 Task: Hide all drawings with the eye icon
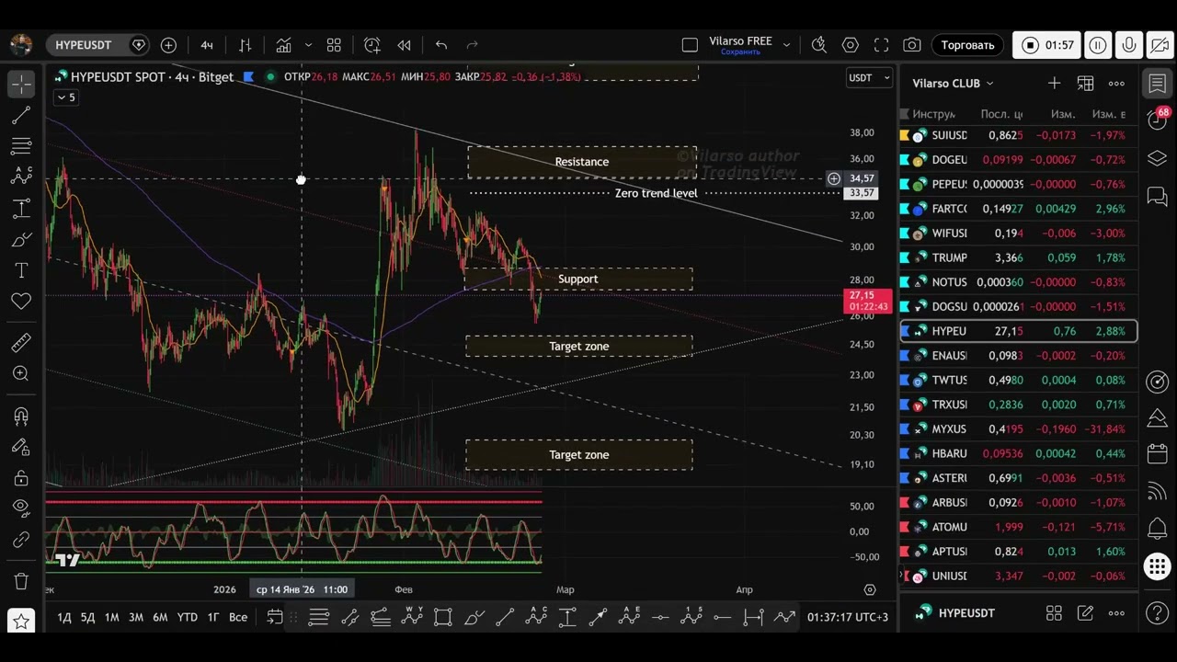pos(21,508)
